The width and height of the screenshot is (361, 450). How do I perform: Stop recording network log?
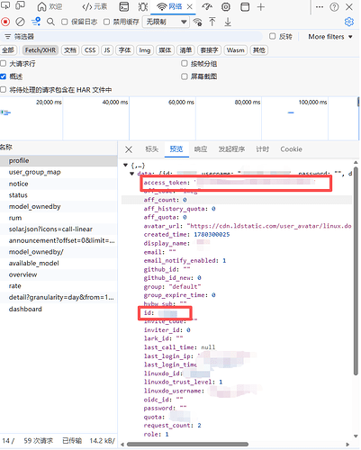[5, 22]
